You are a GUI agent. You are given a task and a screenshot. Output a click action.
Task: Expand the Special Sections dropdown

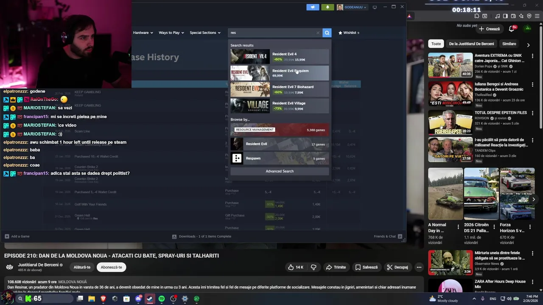(x=205, y=33)
